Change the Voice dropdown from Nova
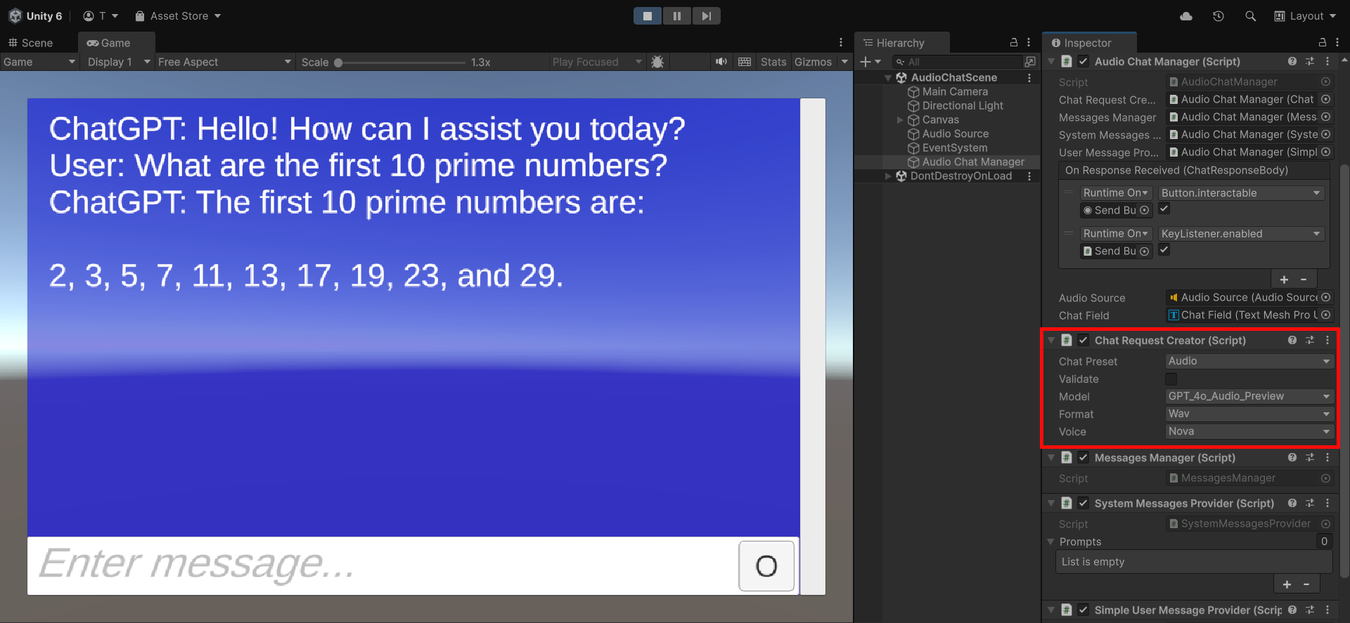1350x623 pixels. pyautogui.click(x=1249, y=432)
